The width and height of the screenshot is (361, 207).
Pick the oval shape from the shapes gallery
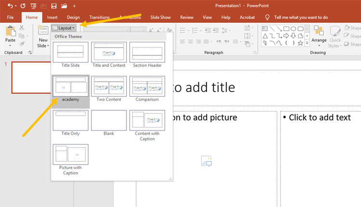(293, 28)
